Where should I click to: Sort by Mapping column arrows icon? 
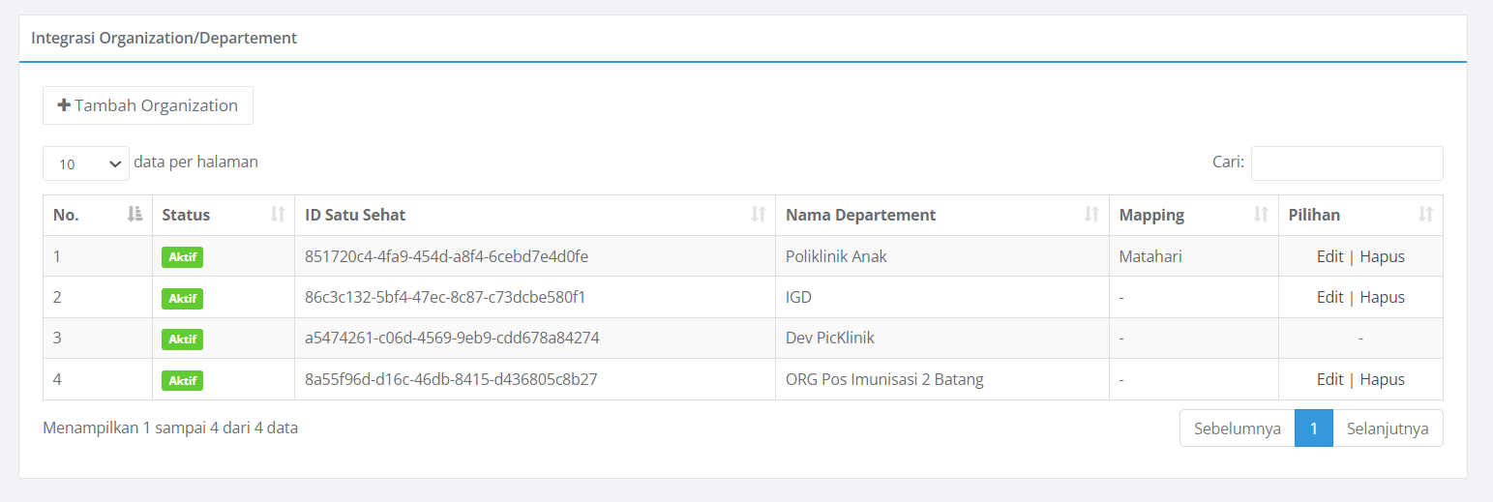click(1261, 215)
